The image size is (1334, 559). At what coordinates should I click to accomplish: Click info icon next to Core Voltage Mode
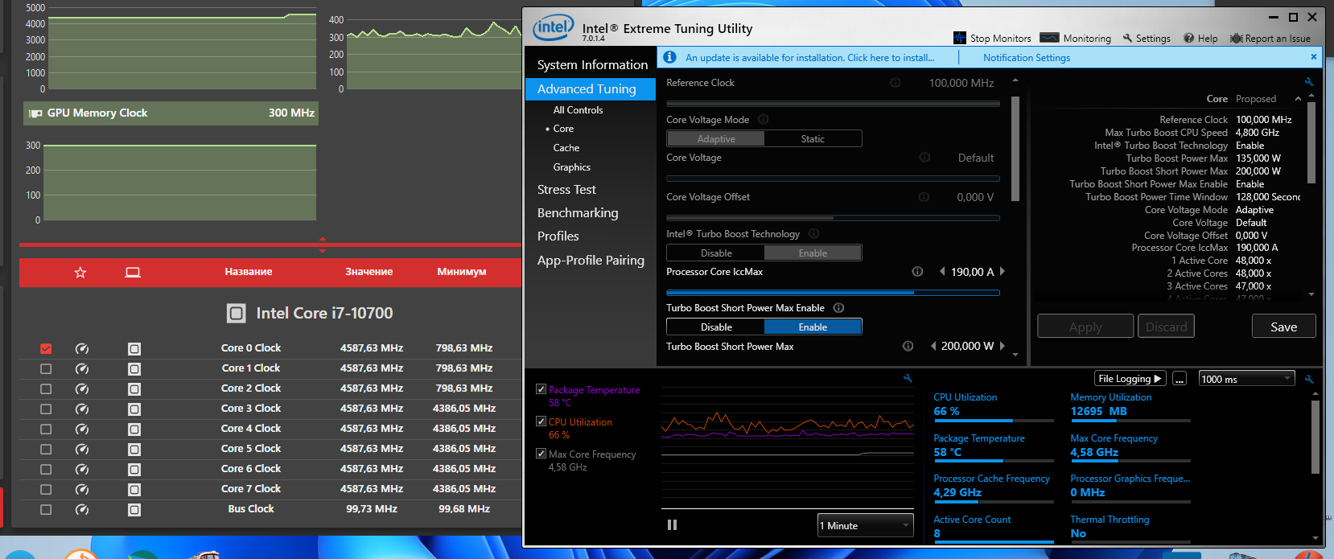764,119
